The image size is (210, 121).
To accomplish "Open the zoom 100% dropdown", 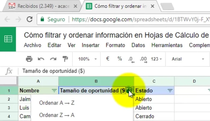I will (x=87, y=59).
